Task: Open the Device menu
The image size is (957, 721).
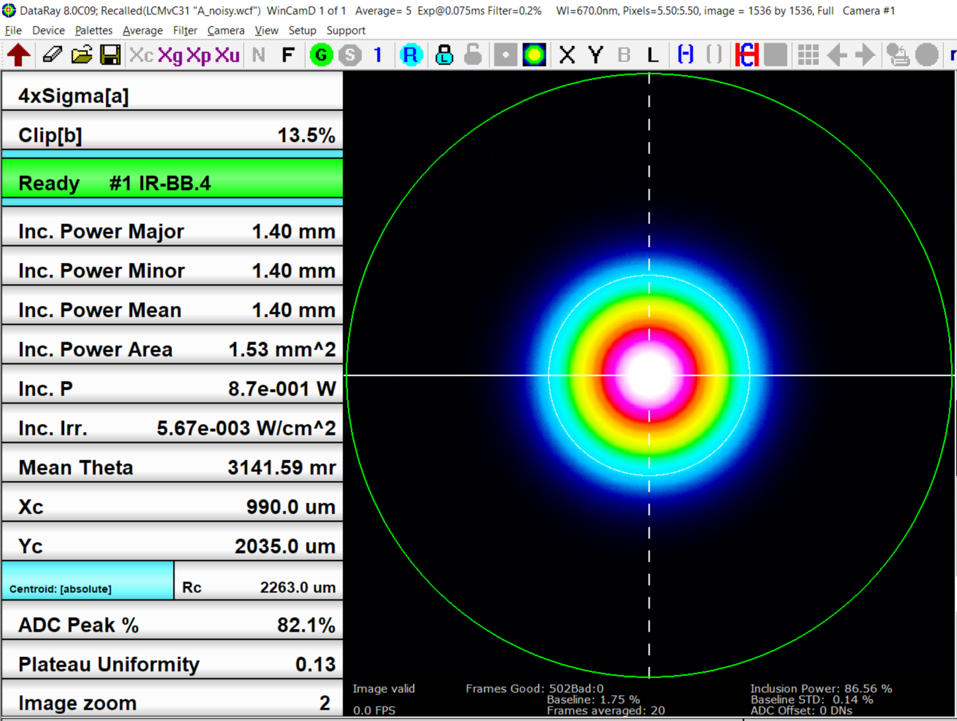Action: pyautogui.click(x=48, y=30)
